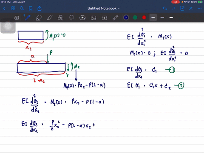Select the Image insert tool

click(x=93, y=18)
